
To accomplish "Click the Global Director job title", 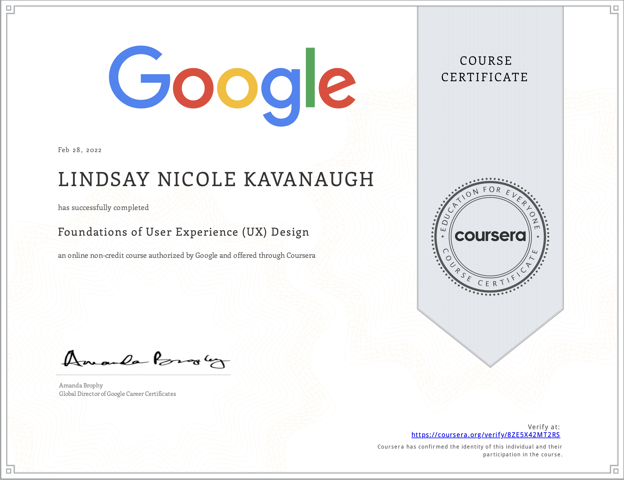I will tap(117, 394).
